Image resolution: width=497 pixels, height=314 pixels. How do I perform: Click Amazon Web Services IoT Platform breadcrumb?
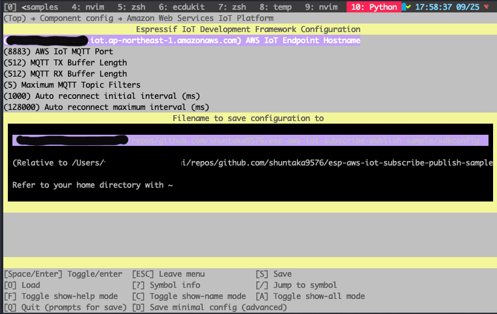click(200, 18)
